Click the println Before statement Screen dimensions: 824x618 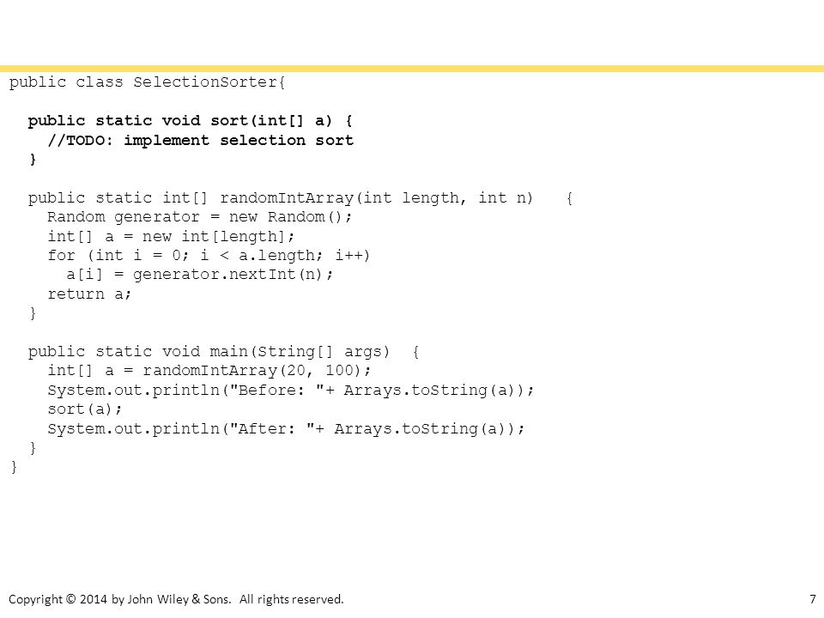tap(291, 390)
